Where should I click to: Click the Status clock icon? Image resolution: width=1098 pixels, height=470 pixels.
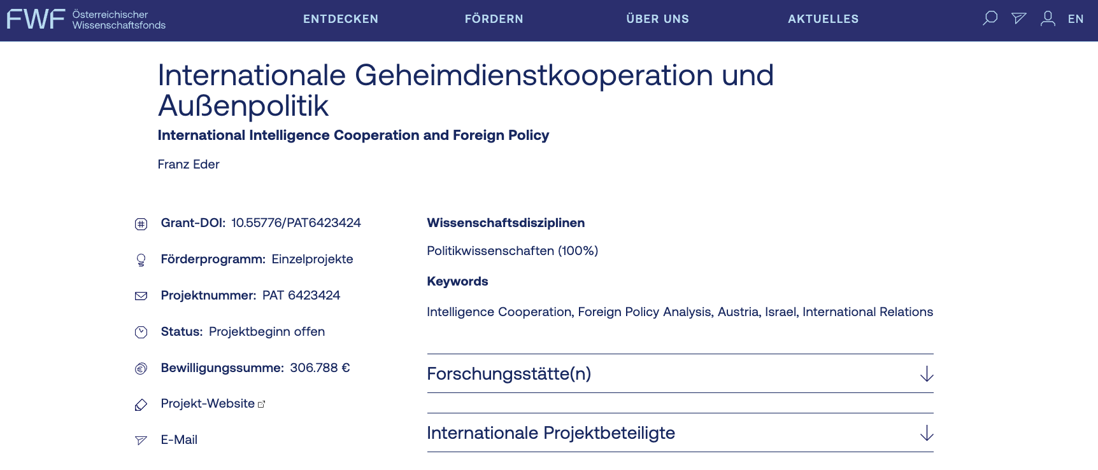pos(141,332)
